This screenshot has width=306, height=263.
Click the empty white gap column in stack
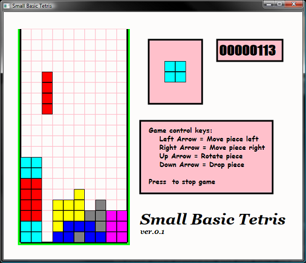[x=47, y=210]
